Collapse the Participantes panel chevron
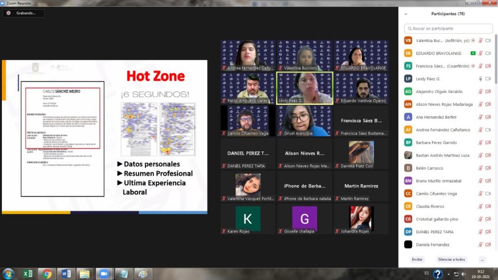 pos(406,14)
